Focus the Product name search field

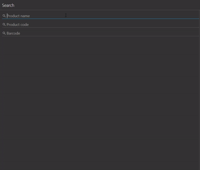pyautogui.click(x=100, y=16)
